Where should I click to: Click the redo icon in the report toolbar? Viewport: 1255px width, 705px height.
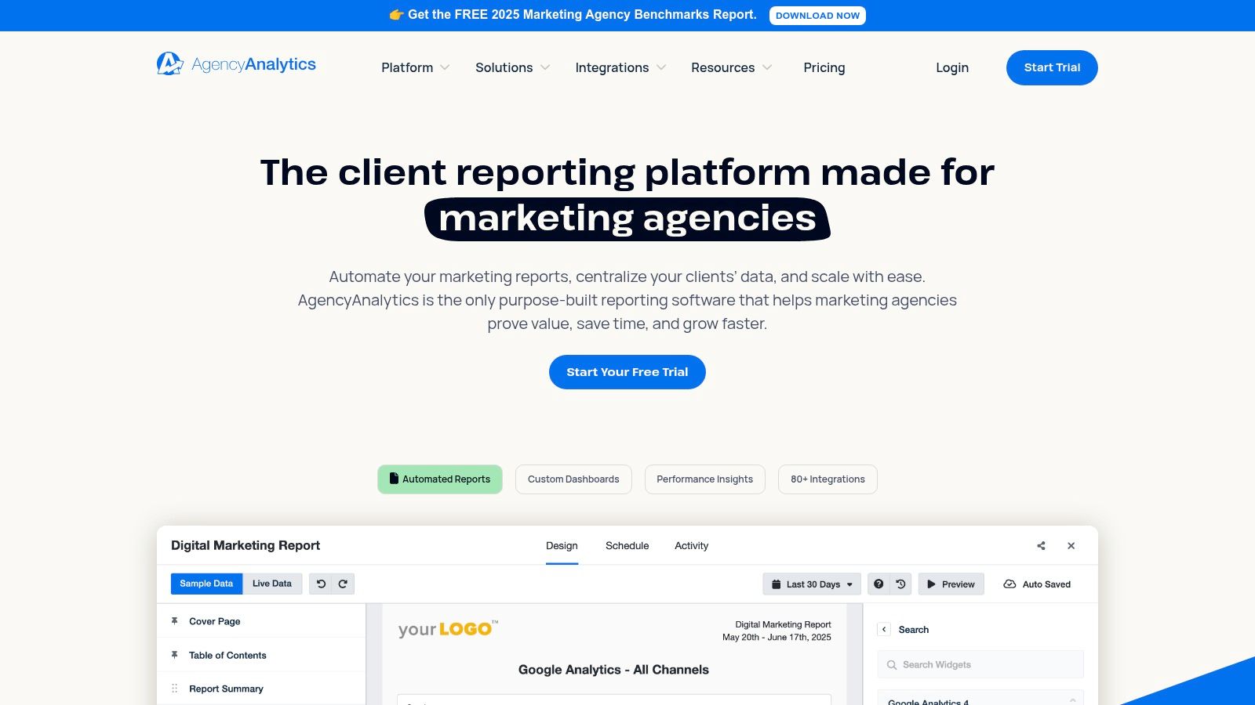343,584
